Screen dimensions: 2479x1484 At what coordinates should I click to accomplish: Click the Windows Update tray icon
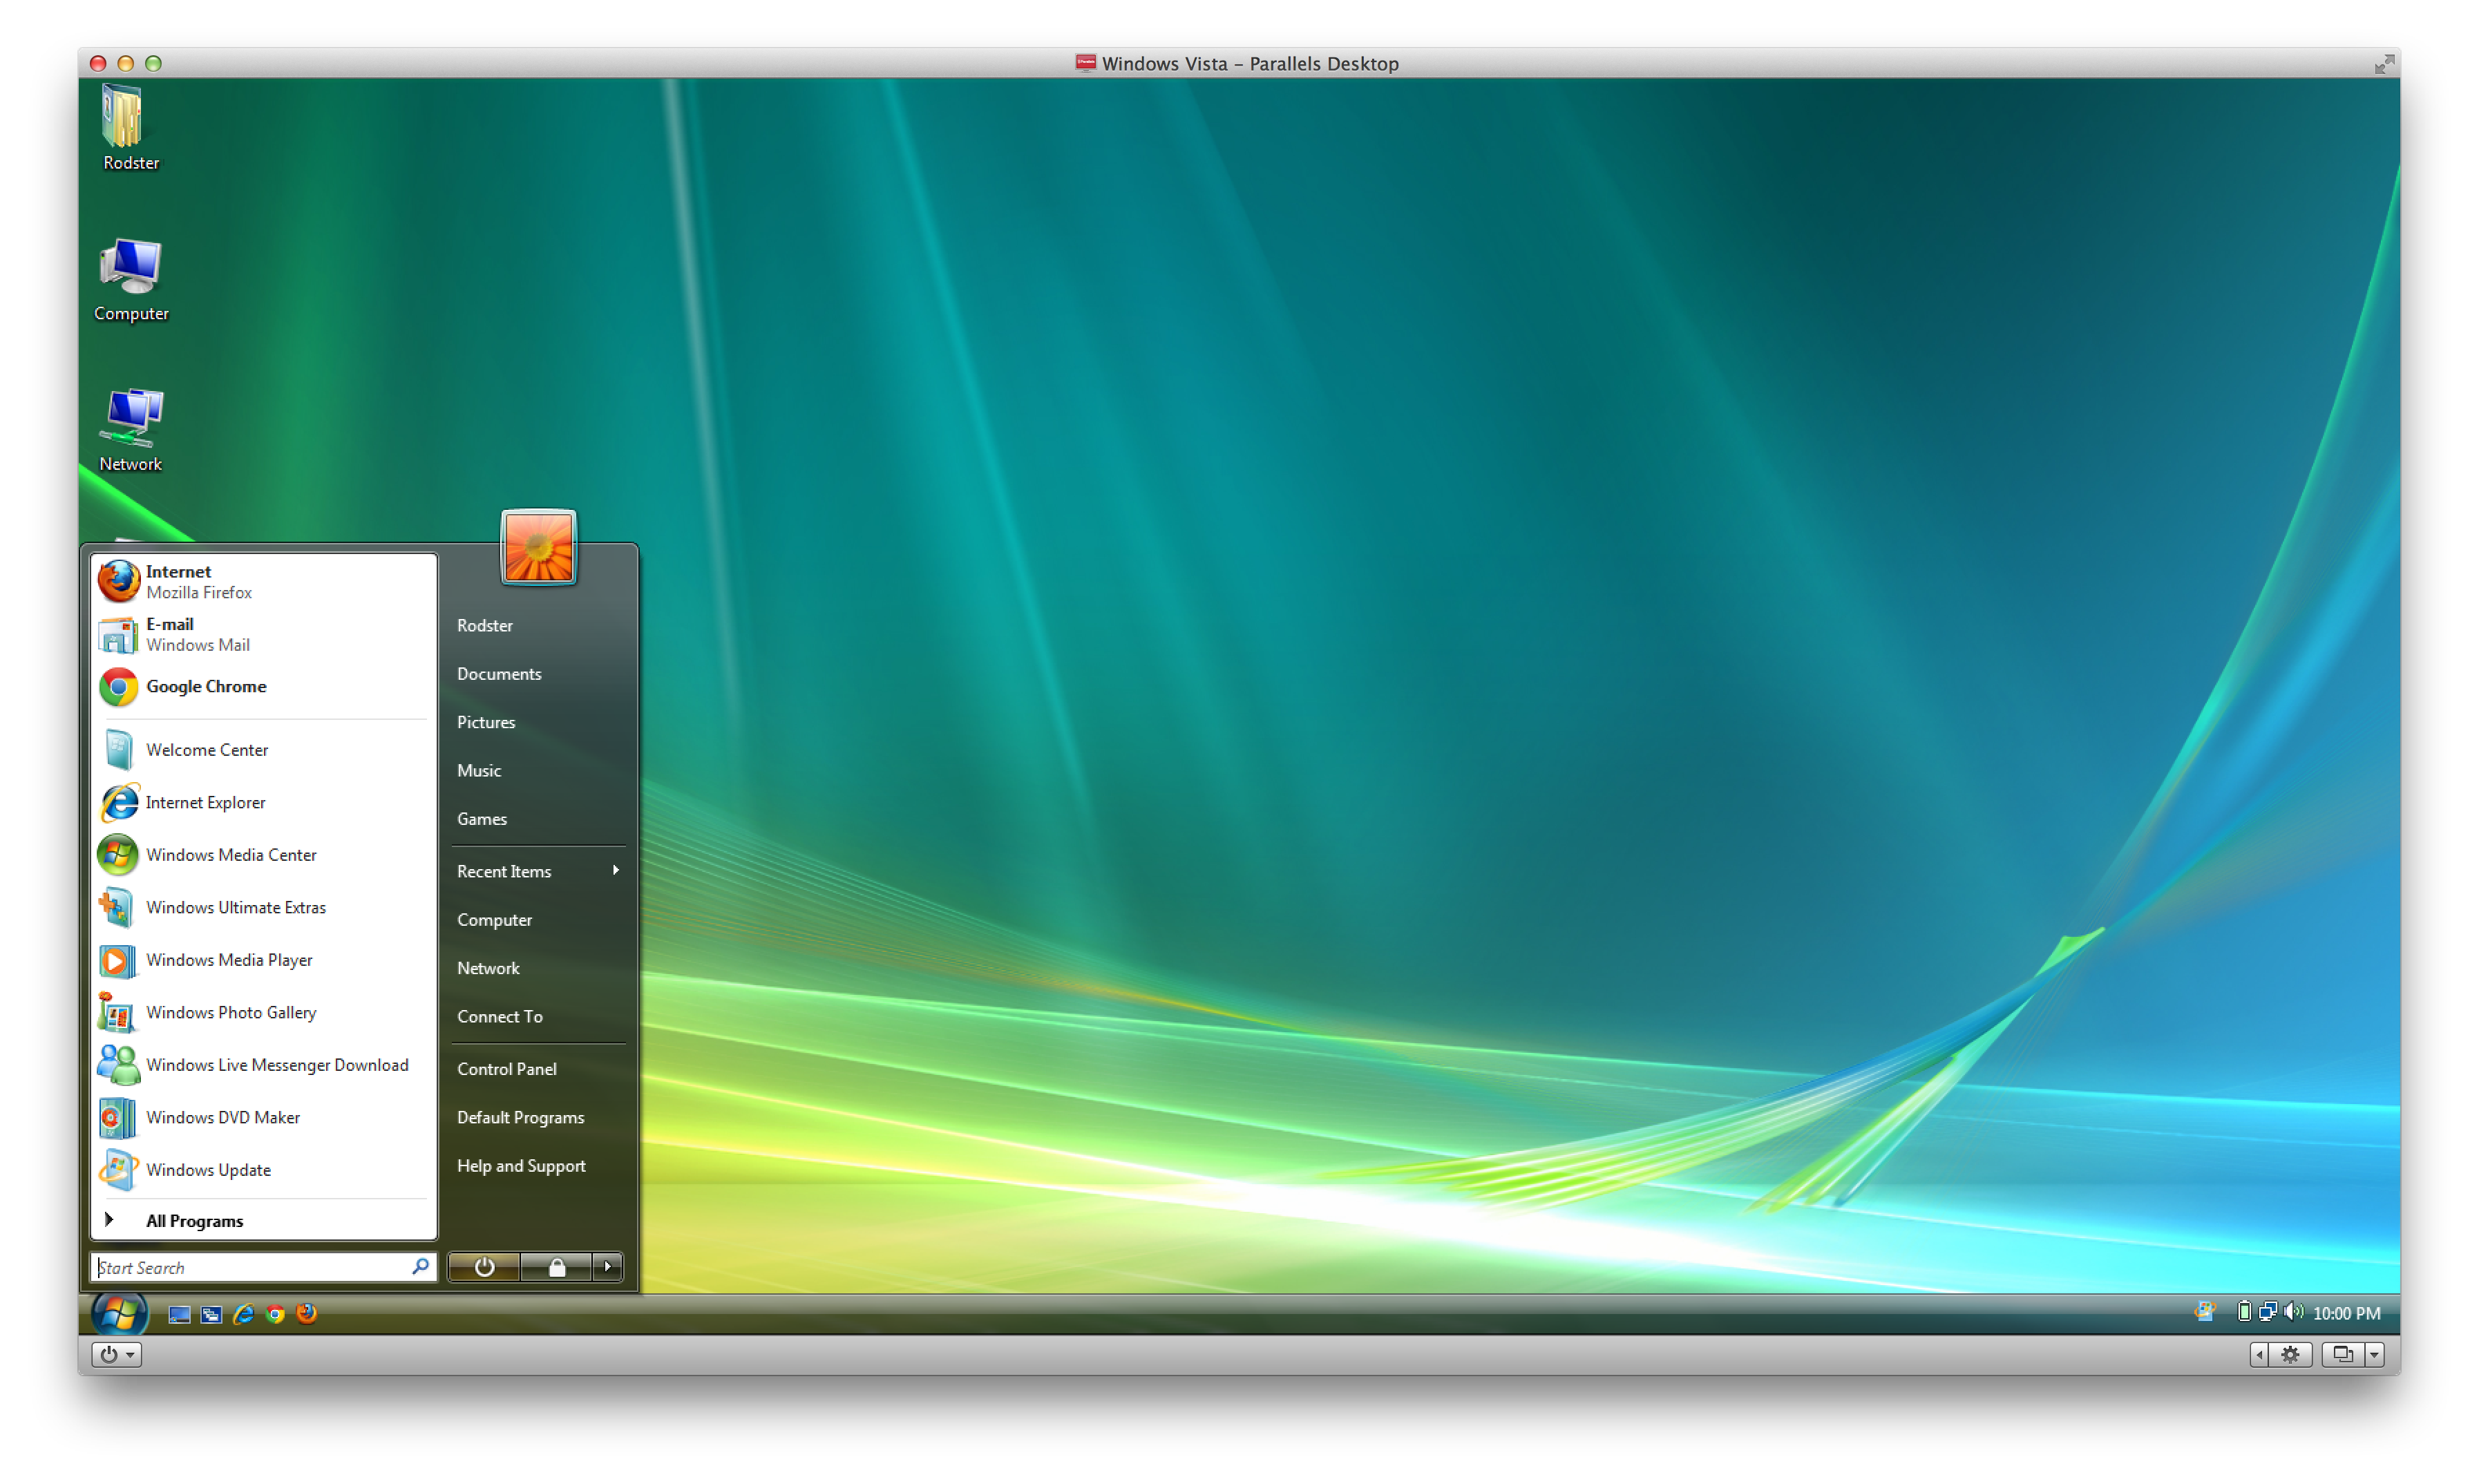coord(2205,1312)
